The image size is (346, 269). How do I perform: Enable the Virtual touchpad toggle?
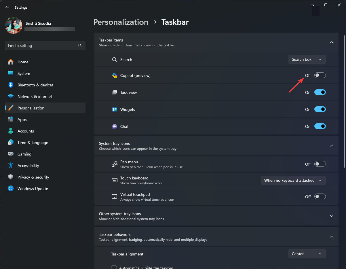tap(320, 196)
